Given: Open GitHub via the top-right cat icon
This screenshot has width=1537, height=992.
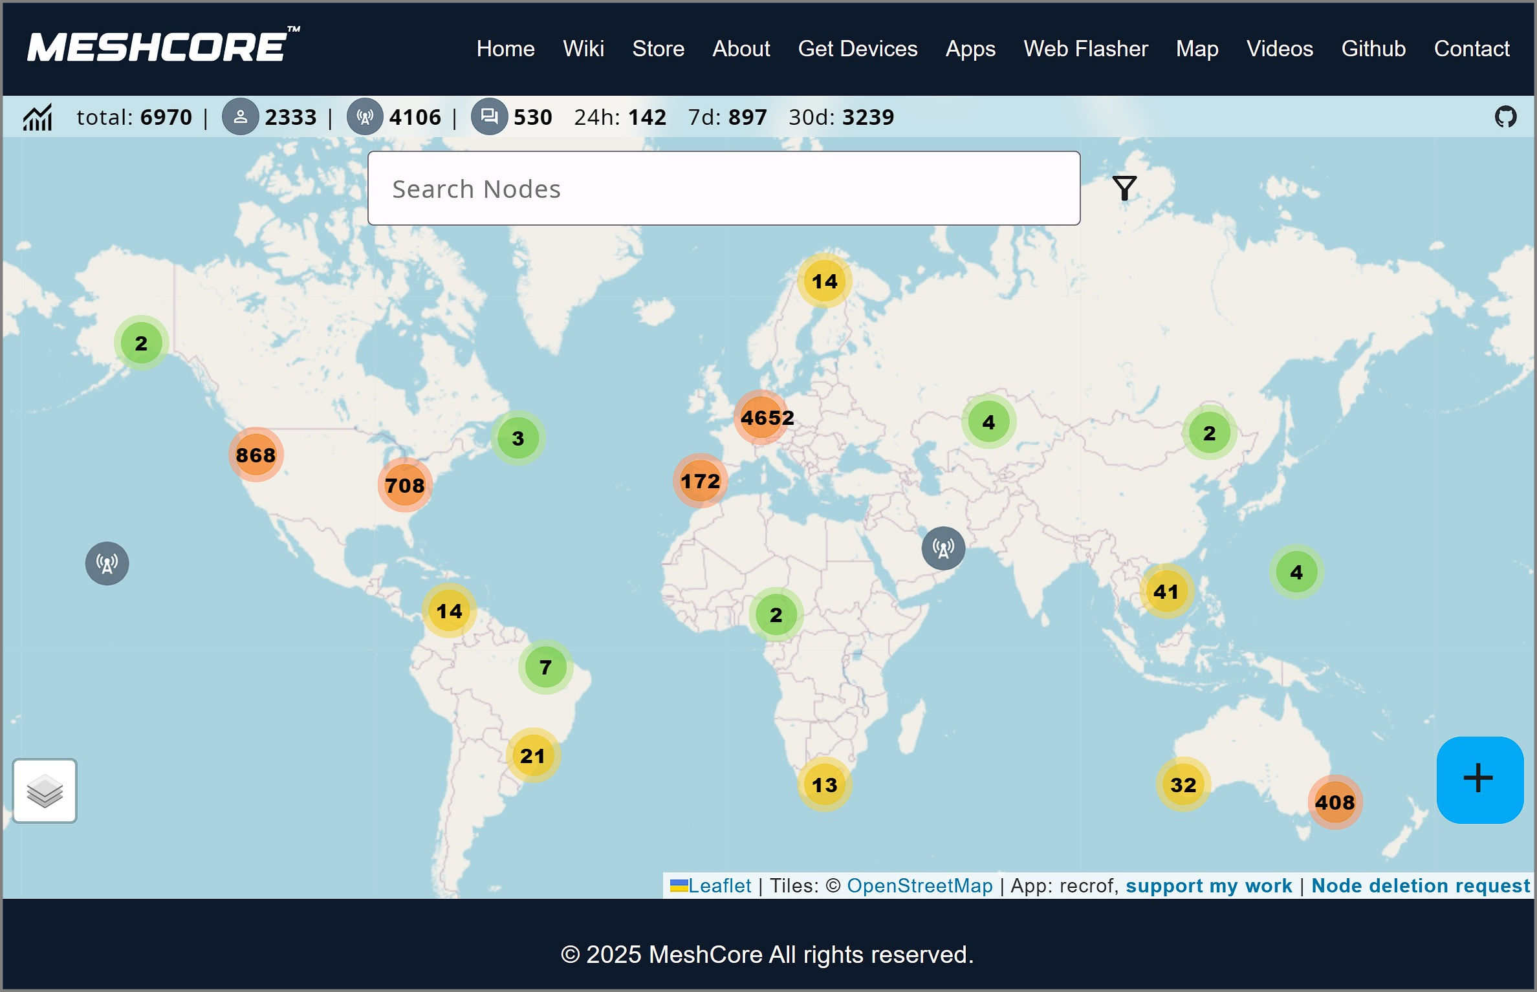Looking at the screenshot, I should 1507,117.
